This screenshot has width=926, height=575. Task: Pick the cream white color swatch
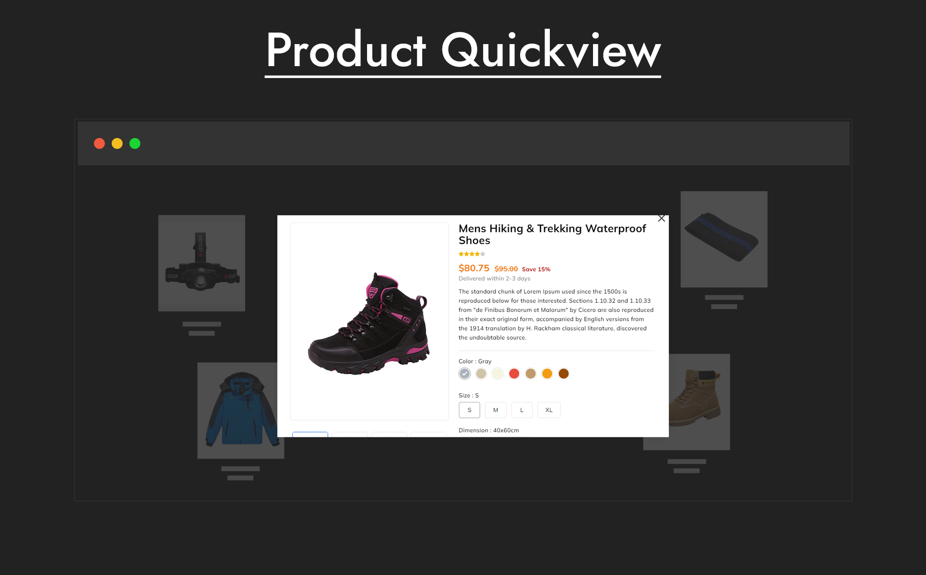coord(498,374)
